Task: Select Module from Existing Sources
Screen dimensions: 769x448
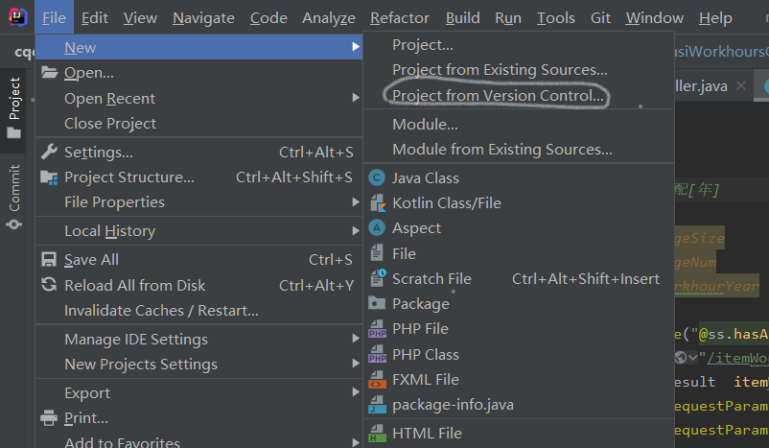Action: (x=501, y=150)
